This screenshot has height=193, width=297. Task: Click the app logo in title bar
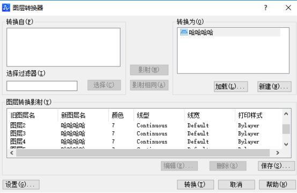[x=6, y=8]
